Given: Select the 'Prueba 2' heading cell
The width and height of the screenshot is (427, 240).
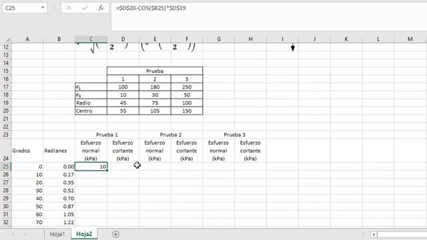Looking at the screenshot, I should tap(171, 135).
